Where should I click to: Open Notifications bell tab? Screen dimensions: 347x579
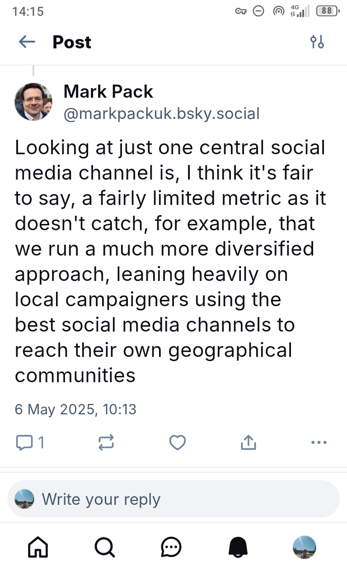(x=238, y=548)
